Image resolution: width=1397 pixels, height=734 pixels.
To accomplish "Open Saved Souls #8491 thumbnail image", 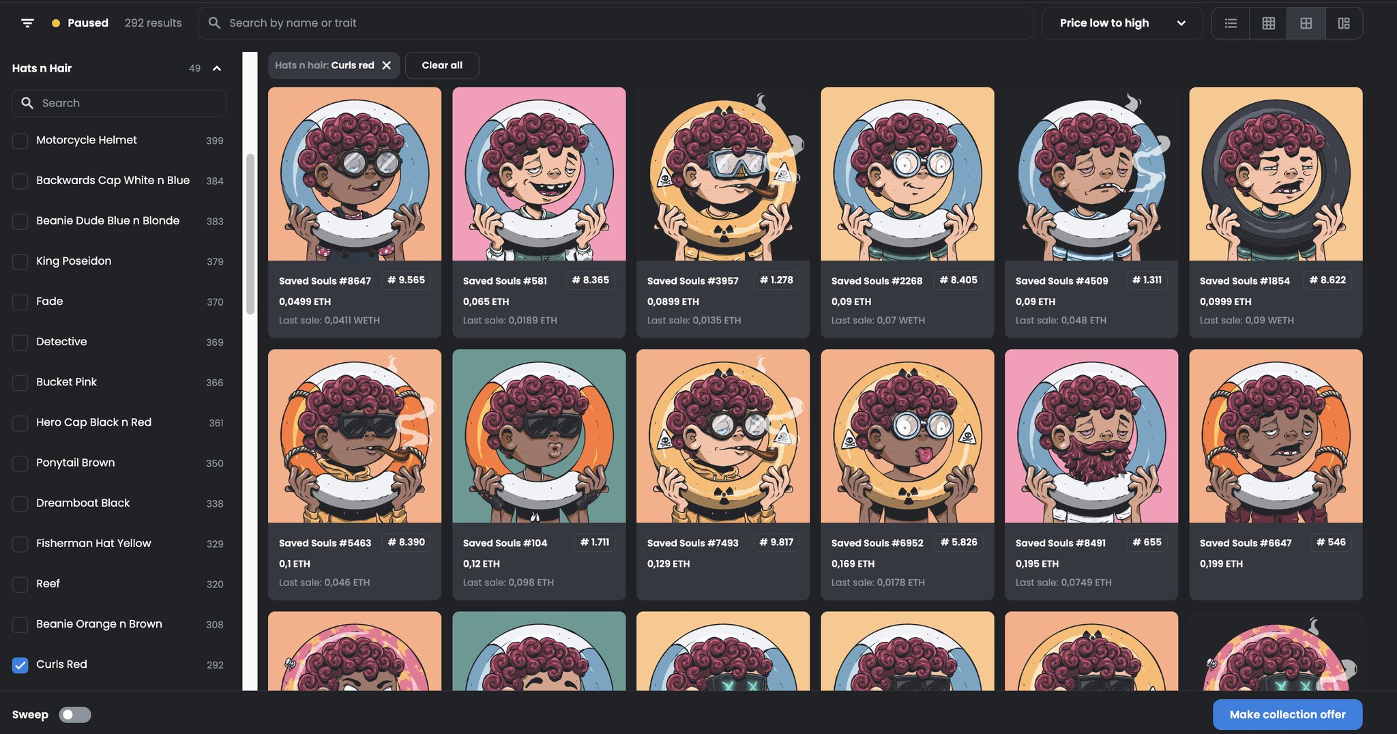I will coord(1091,437).
